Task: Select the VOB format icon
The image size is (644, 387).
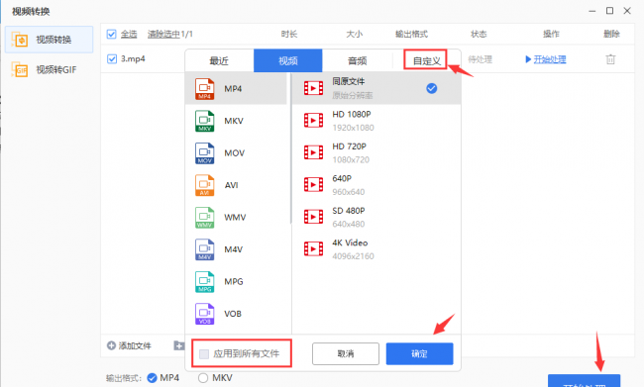Action: (x=204, y=314)
